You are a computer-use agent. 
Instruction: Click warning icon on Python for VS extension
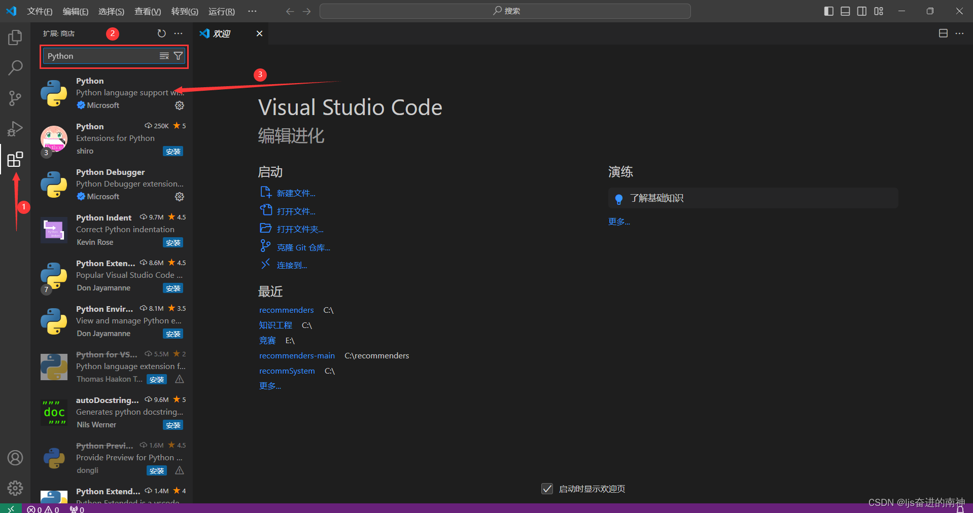[x=180, y=379]
